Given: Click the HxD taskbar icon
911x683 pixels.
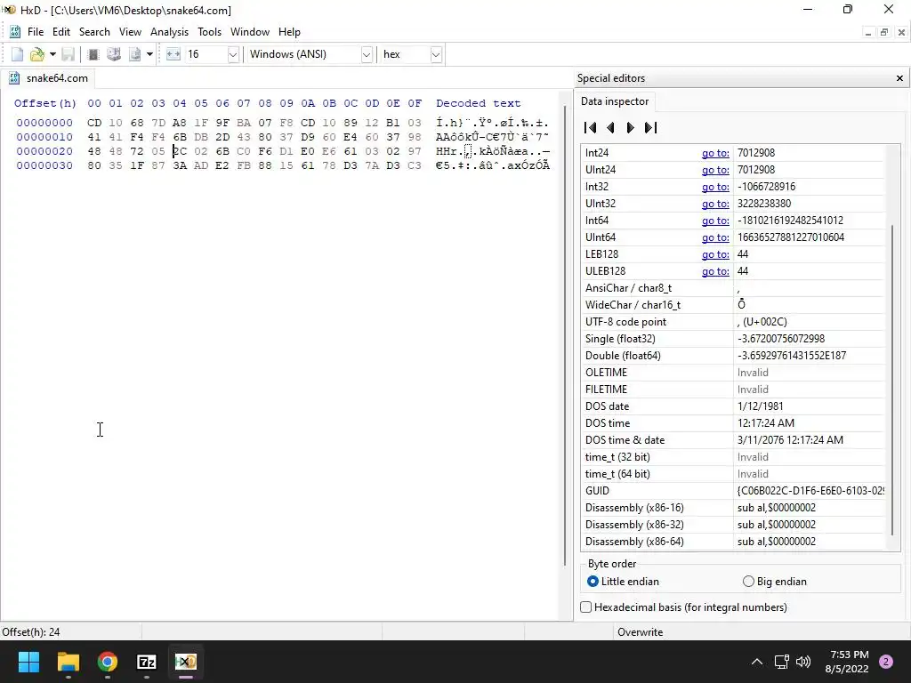Looking at the screenshot, I should point(186,662).
